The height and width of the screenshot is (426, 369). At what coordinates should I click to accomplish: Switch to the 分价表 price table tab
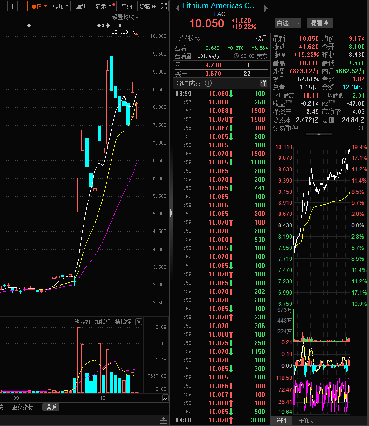[x=305, y=421]
